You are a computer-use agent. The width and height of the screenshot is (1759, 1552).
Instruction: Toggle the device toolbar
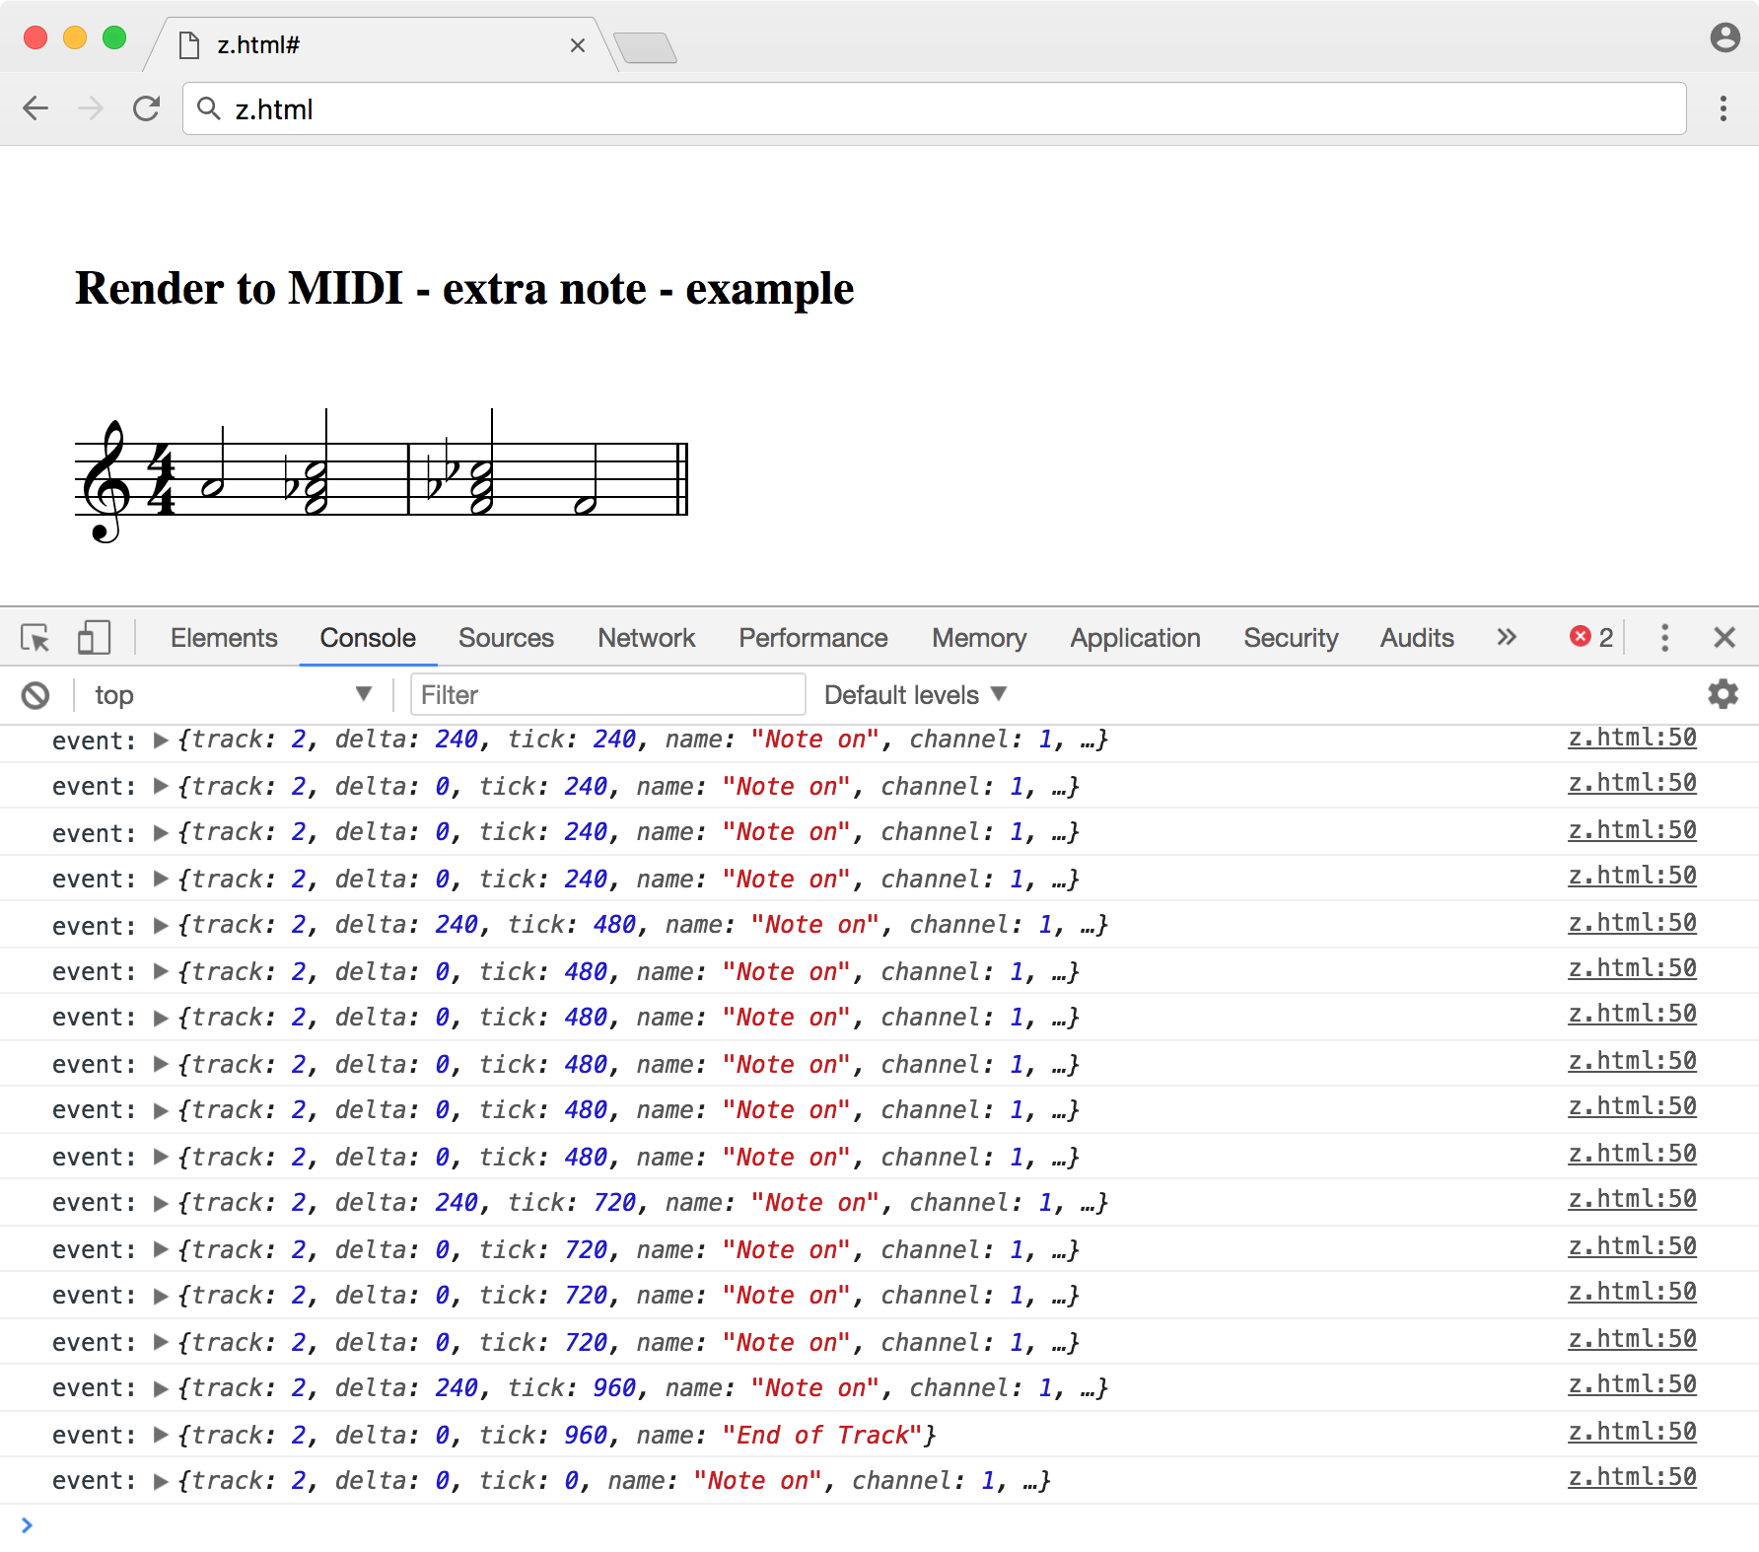(94, 638)
